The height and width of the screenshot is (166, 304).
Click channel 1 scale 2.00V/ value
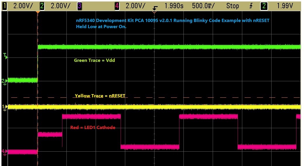pyautogui.click(x=23, y=6)
